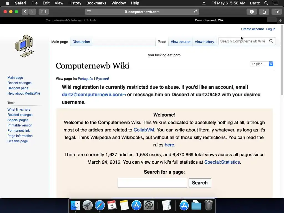View the page in Русский

pyautogui.click(x=103, y=78)
